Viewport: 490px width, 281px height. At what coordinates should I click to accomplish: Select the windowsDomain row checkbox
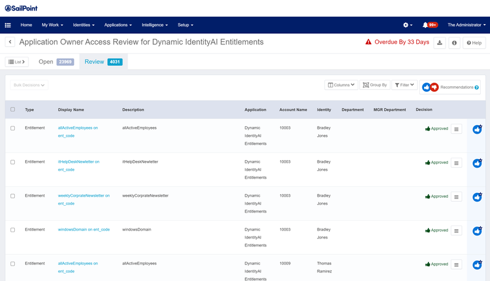[13, 230]
